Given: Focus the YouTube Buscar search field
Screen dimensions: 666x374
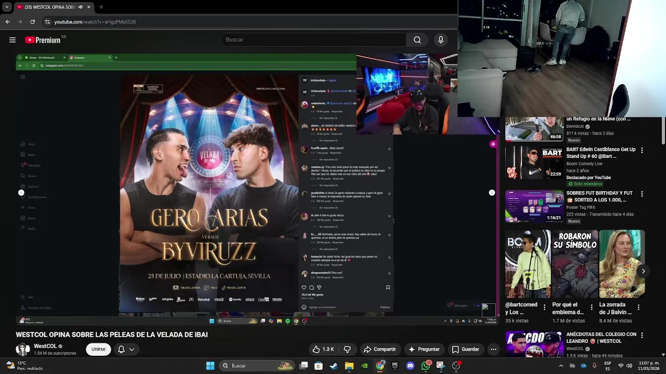Looking at the screenshot, I should pos(314,40).
